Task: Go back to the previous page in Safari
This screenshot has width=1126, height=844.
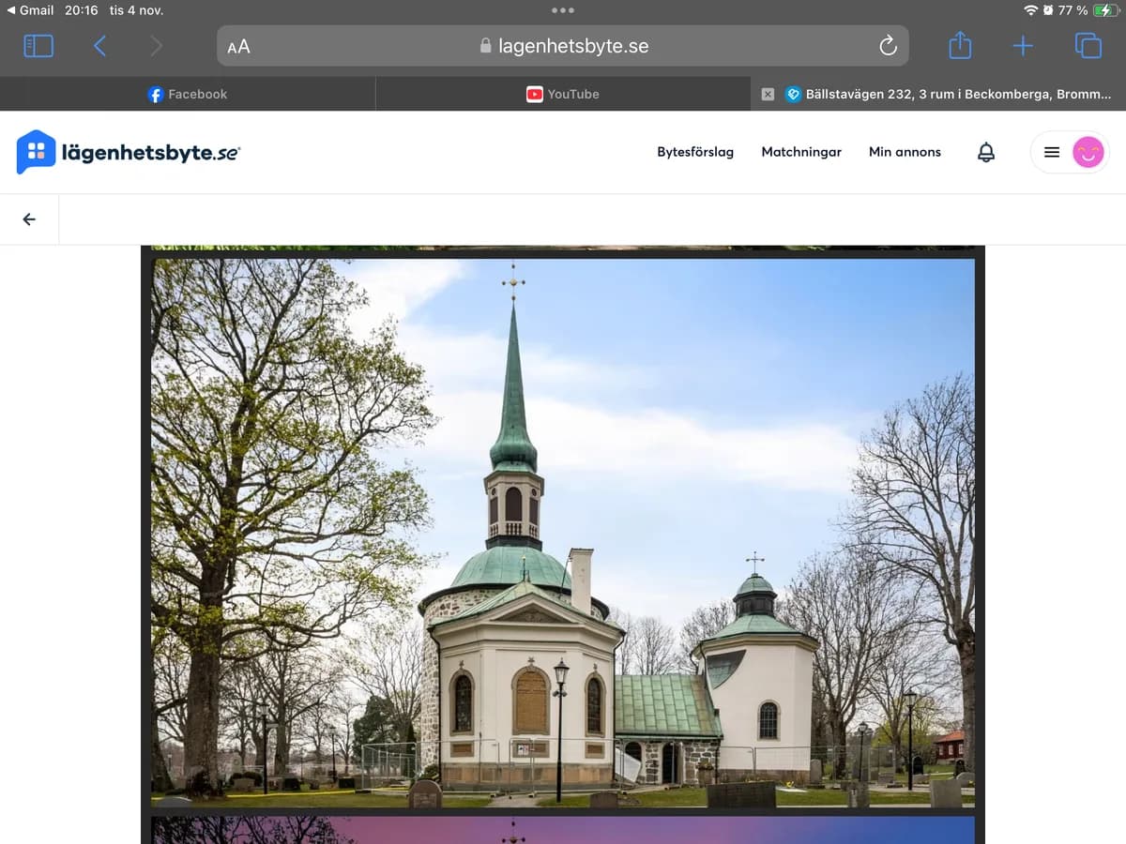Action: [99, 45]
